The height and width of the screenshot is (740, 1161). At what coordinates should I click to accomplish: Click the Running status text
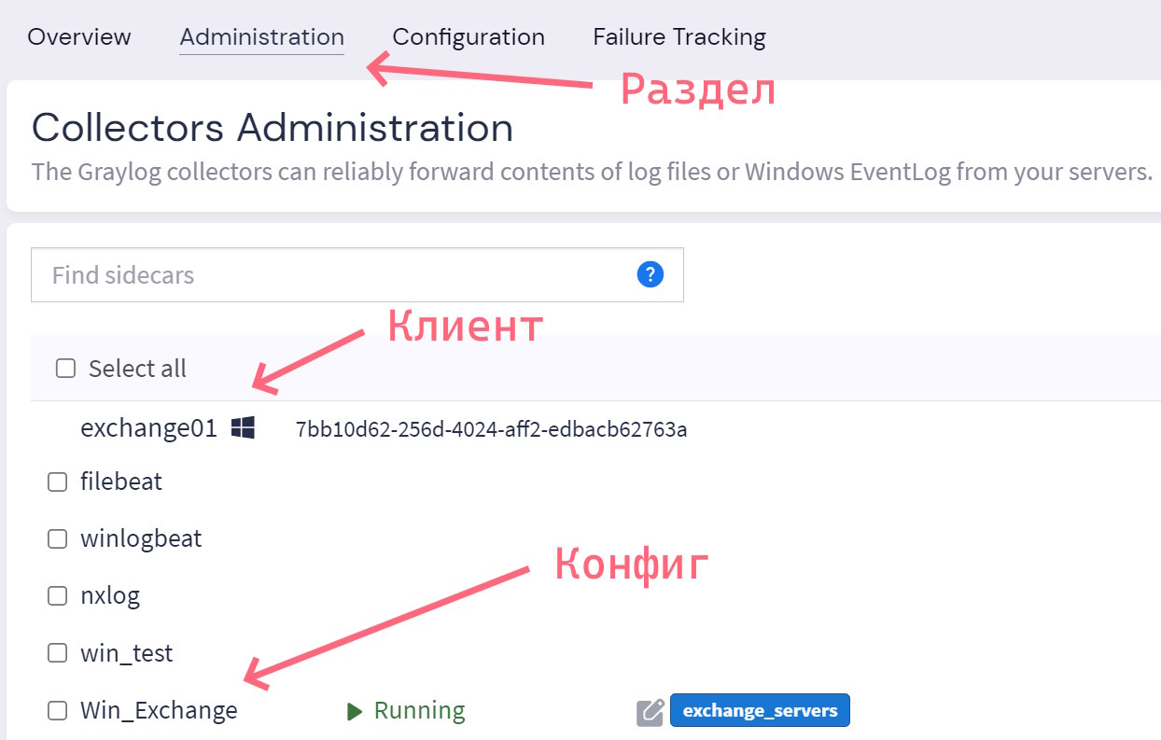(419, 711)
